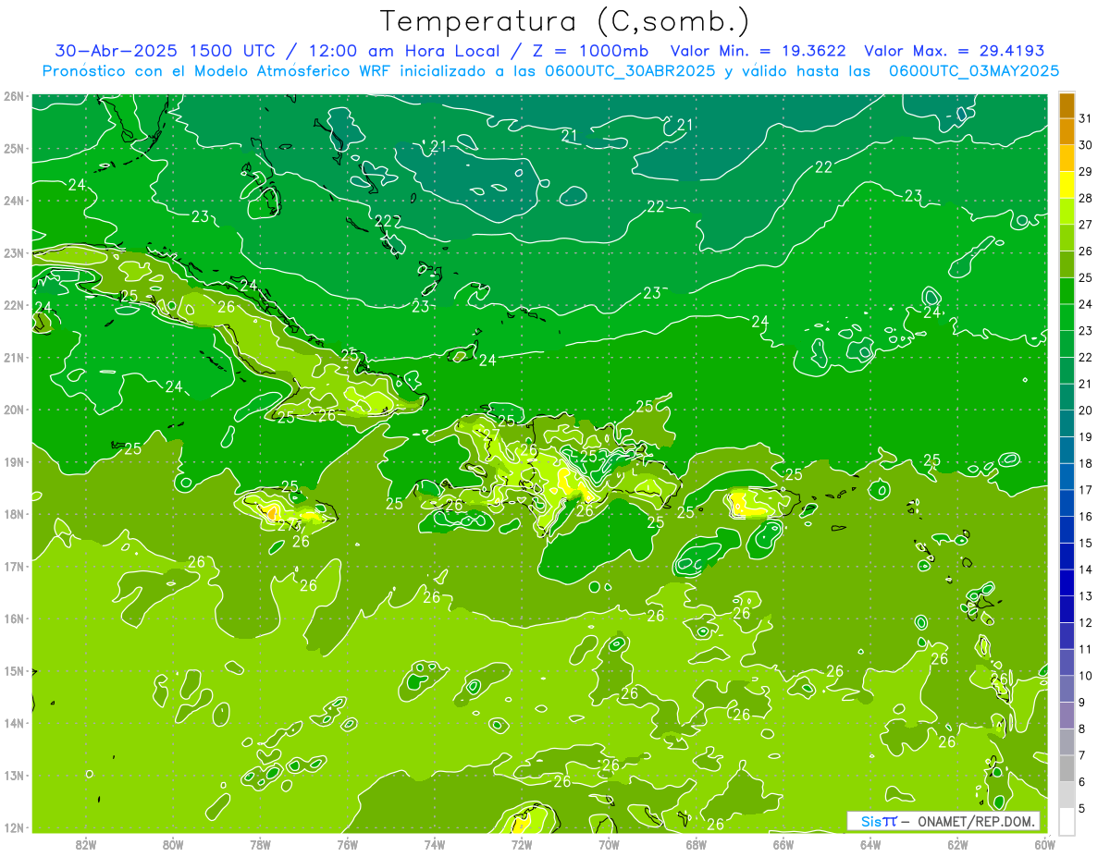Click the 14N latitude axis label
This screenshot has width=1110, height=857.
point(13,723)
